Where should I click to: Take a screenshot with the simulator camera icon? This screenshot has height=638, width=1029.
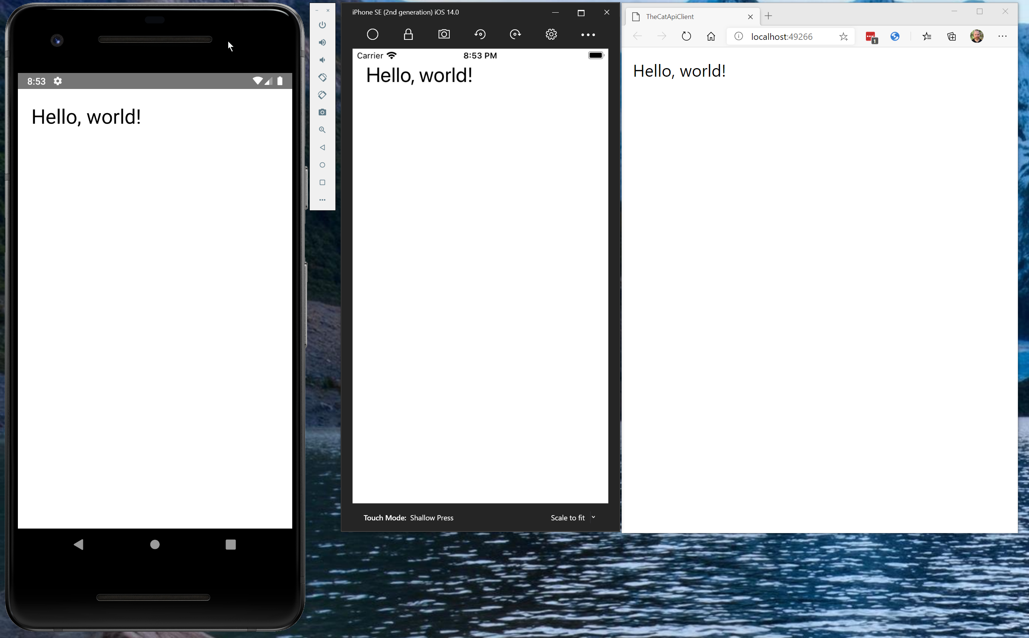pyautogui.click(x=444, y=34)
